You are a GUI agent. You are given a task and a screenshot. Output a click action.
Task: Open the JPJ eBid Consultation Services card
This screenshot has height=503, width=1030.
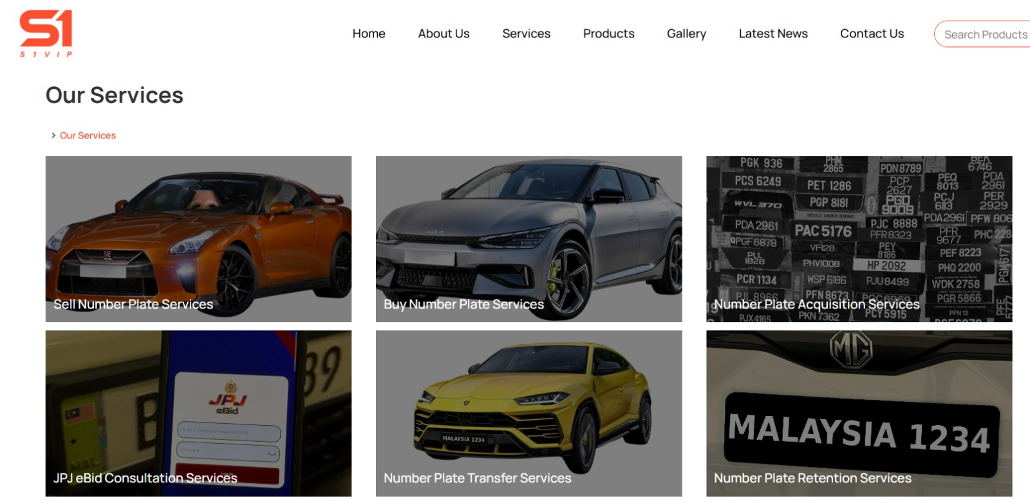198,413
